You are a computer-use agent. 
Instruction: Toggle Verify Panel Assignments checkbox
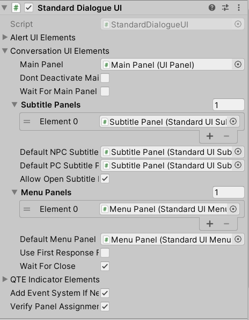tap(105, 307)
